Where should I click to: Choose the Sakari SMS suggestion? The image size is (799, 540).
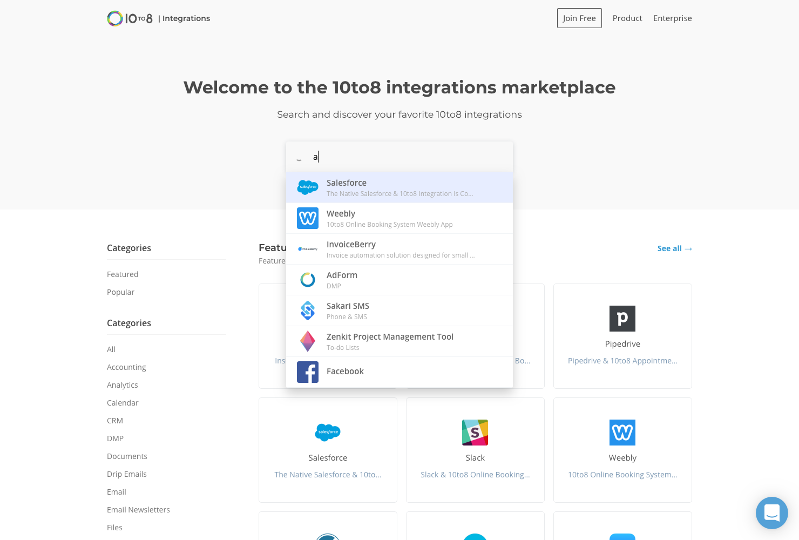click(x=399, y=310)
